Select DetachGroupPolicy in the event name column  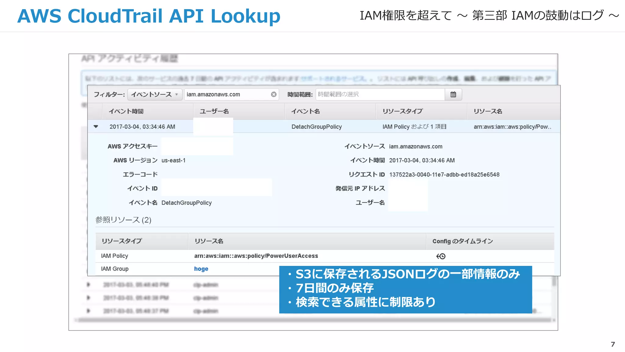click(316, 127)
